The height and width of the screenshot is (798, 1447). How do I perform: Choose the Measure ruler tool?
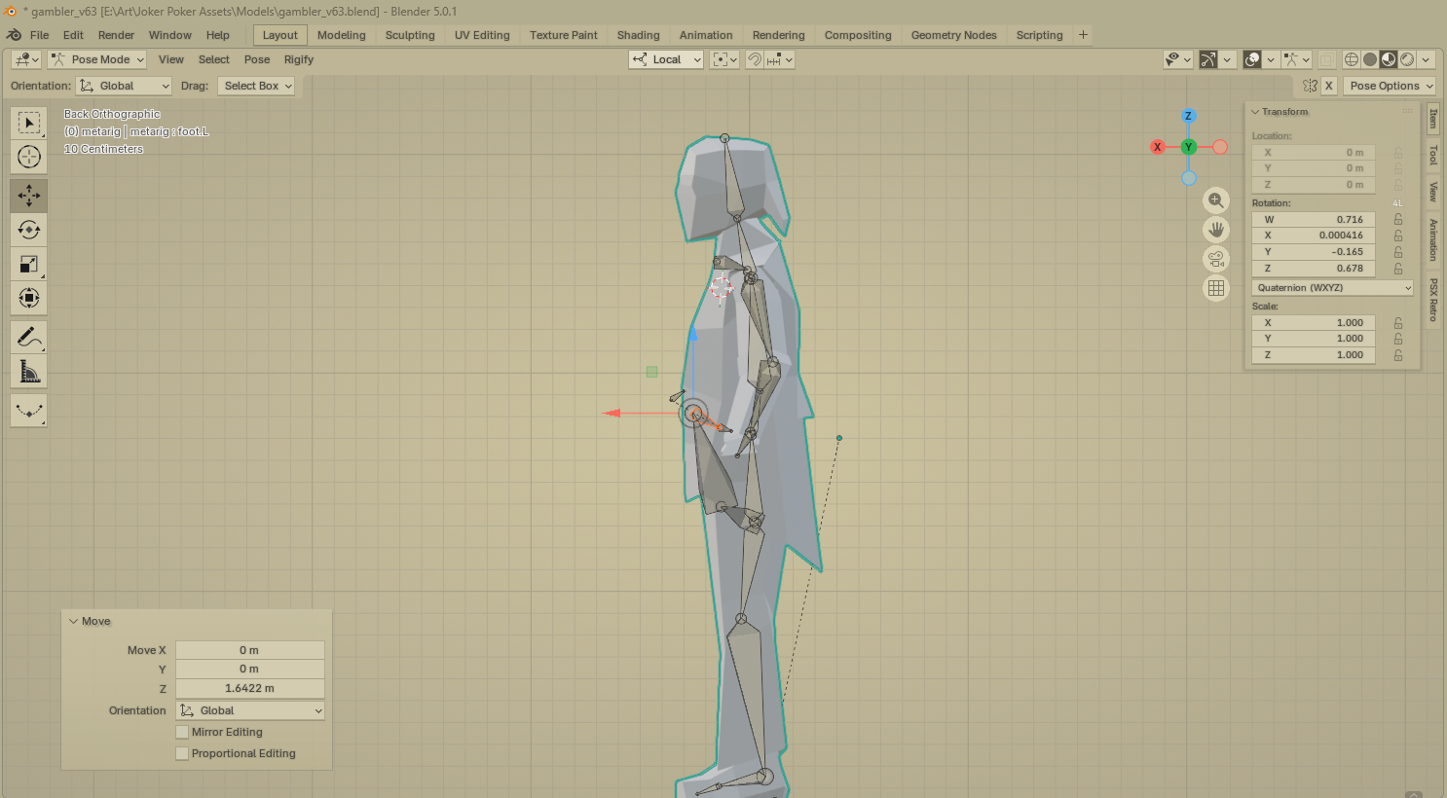(x=29, y=371)
